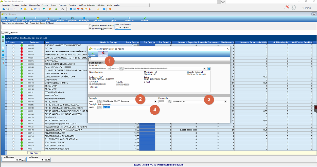The width and height of the screenshot is (317, 167).
Task: Click the Condição de Pagamento text field
Action: coord(129,108)
